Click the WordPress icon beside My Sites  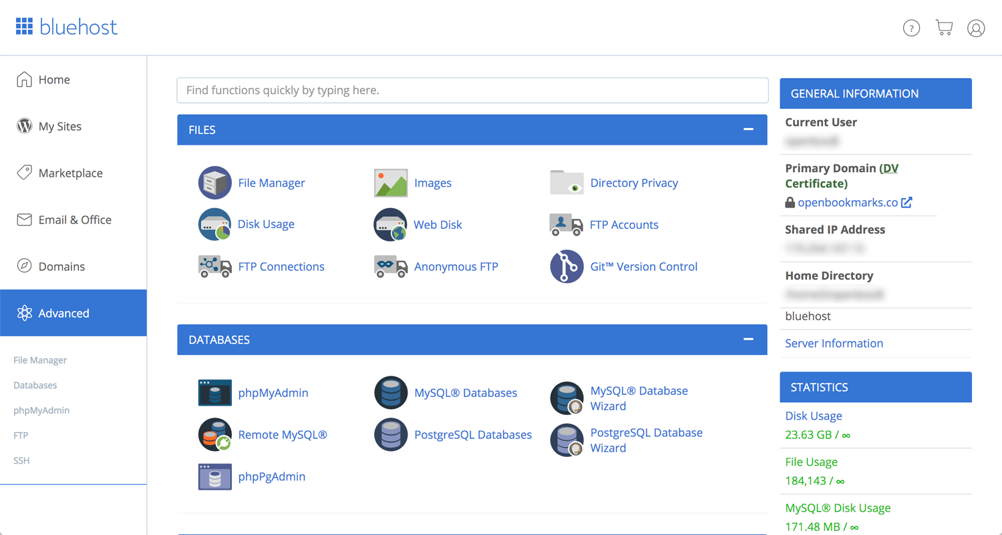[24, 126]
